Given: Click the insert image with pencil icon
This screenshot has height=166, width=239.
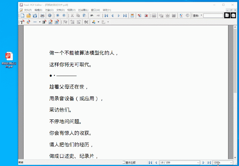Looking at the screenshot, I should coord(51,22).
